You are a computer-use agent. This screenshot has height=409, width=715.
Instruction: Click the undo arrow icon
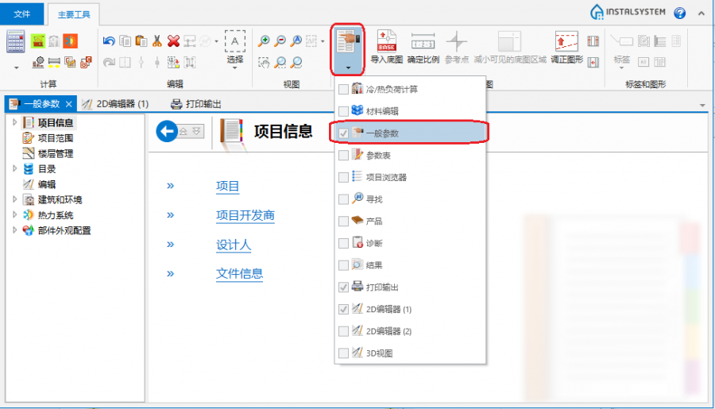click(x=109, y=41)
